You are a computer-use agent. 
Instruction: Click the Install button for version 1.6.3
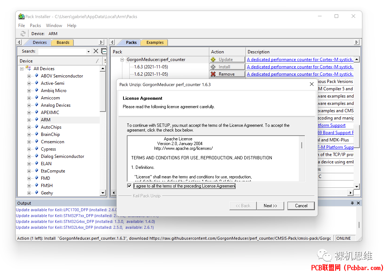(227, 67)
